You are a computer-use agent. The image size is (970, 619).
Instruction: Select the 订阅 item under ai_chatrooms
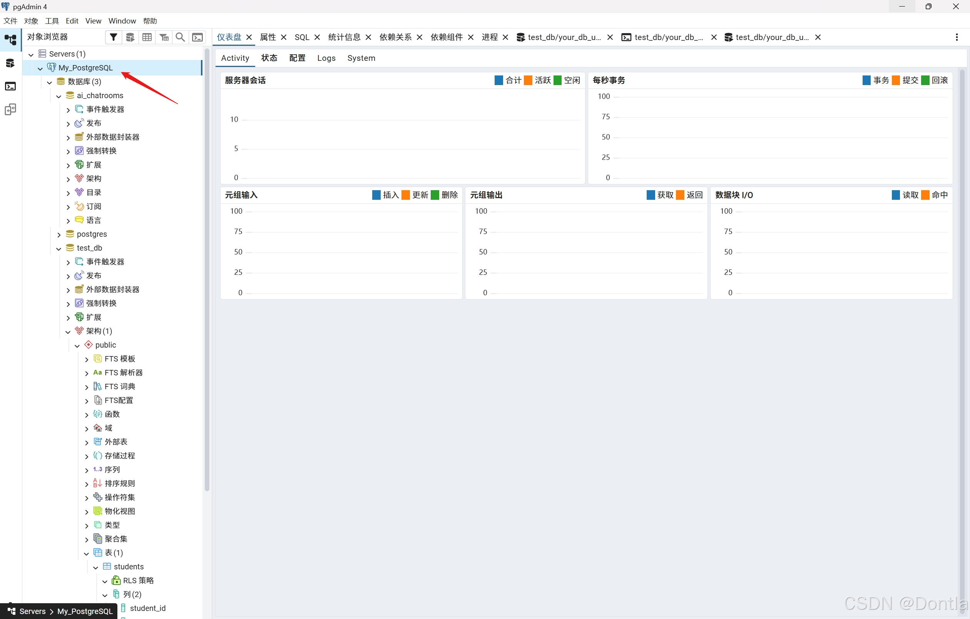(94, 206)
